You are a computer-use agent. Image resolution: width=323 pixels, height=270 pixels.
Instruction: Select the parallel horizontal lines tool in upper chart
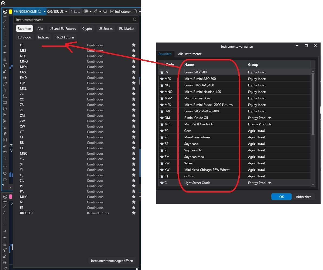5,59
